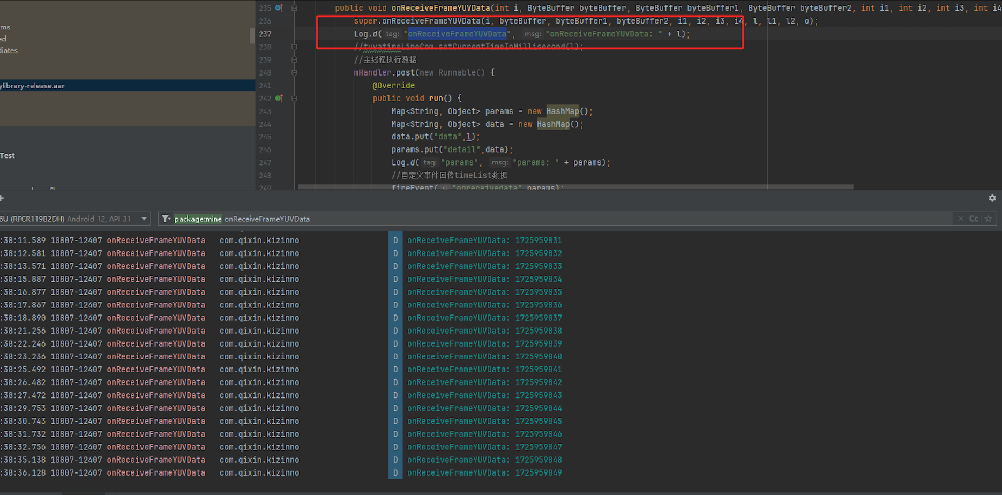Open Logcat settings gear icon
1002x495 pixels.
pos(992,198)
